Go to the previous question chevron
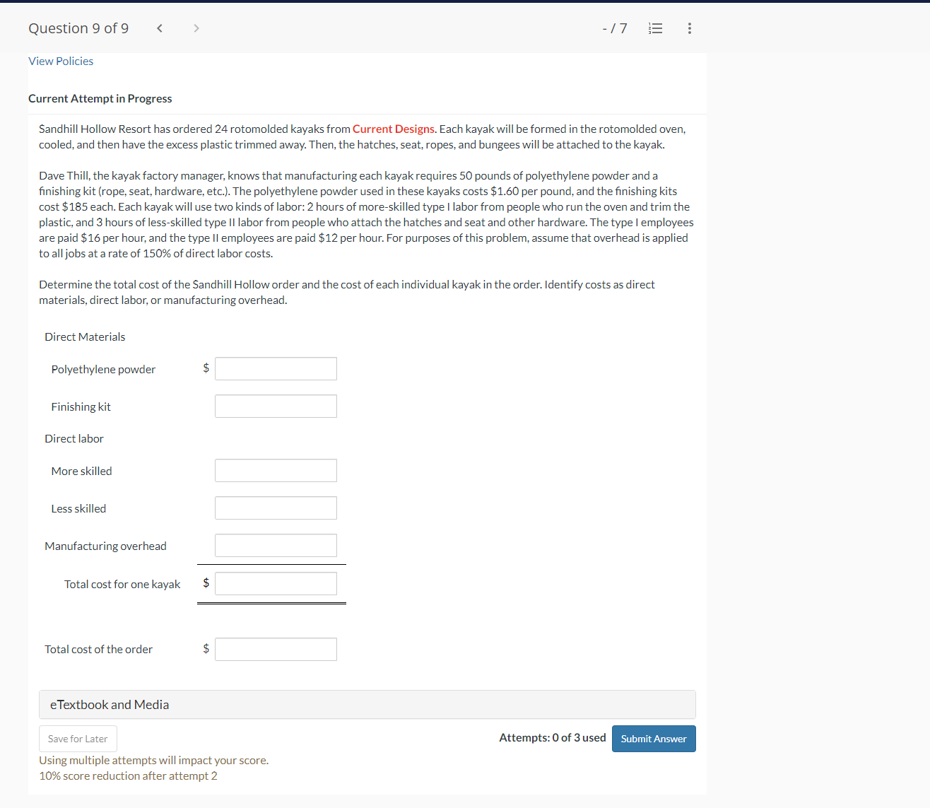 (x=160, y=28)
